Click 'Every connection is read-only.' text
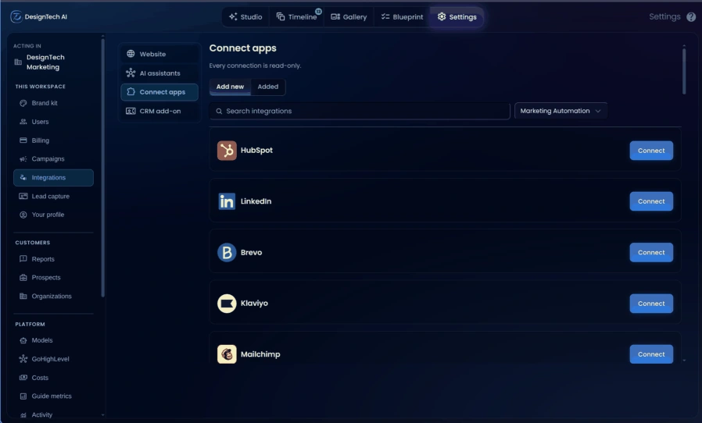This screenshot has height=423, width=702. (255, 66)
